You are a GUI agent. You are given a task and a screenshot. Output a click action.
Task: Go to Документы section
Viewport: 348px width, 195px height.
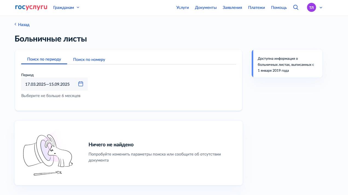click(x=205, y=7)
